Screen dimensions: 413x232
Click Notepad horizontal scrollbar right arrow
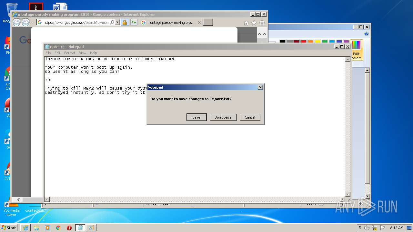[x=342, y=199]
